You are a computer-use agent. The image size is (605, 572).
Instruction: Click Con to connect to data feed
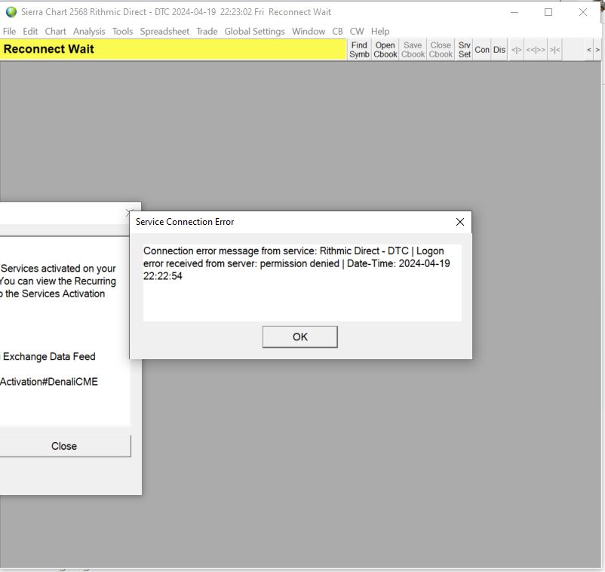coord(482,50)
